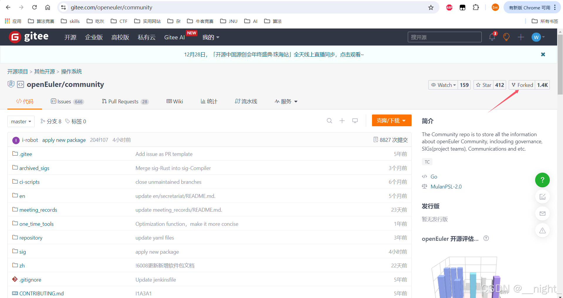This screenshot has width=563, height=298.
Task: Click the envelope floating icon
Action: click(542, 213)
